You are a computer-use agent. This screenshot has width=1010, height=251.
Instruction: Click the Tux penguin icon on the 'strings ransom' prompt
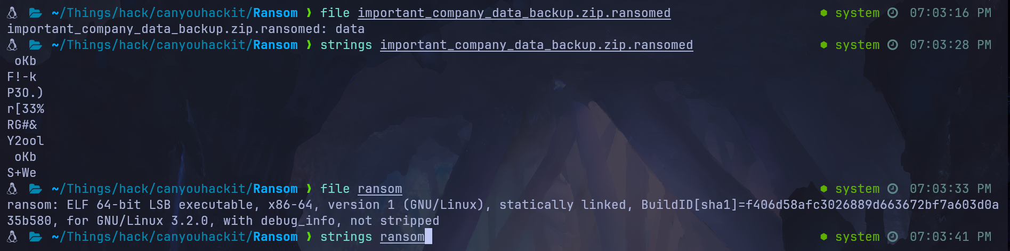[x=12, y=237]
